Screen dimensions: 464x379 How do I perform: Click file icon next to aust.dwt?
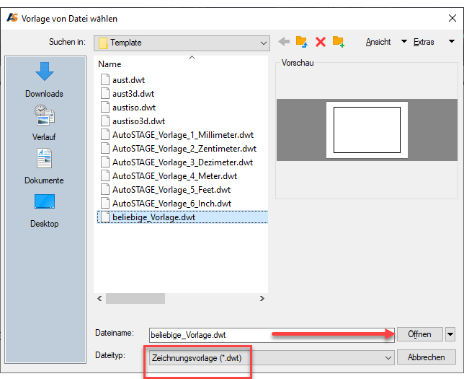tap(104, 80)
